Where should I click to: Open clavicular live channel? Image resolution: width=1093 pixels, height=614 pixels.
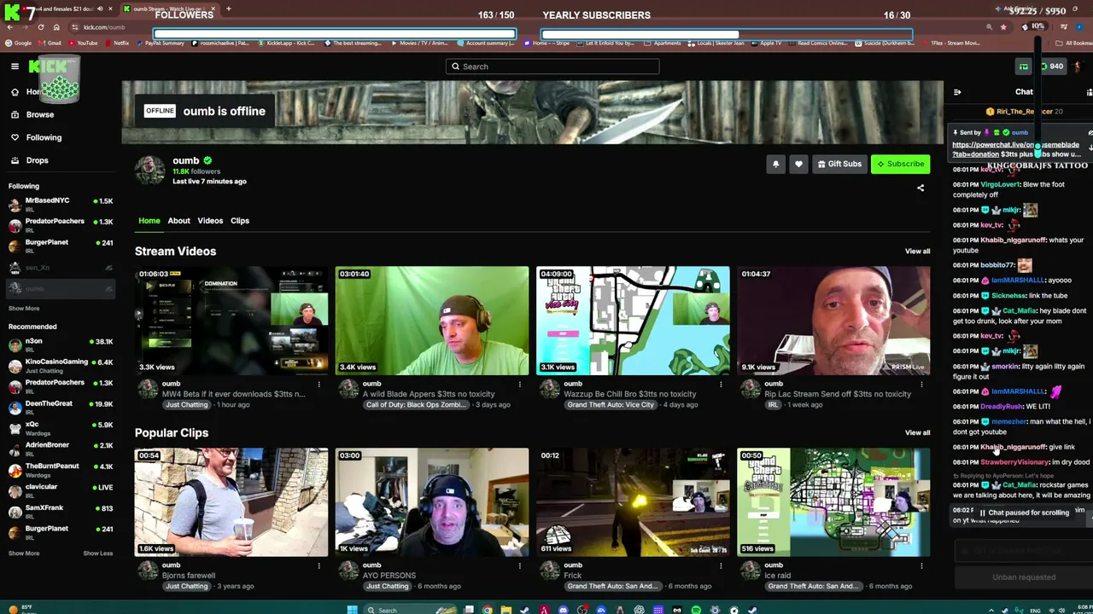pos(61,491)
